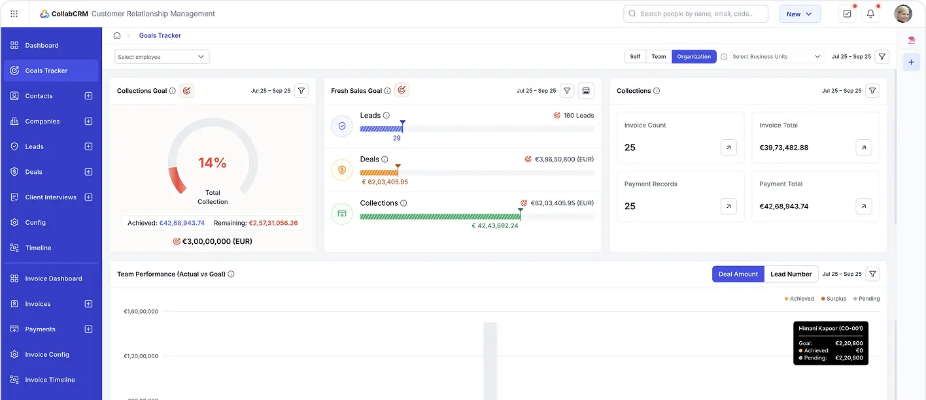Image resolution: width=926 pixels, height=400 pixels.
Task: Go to Dashboard in the sidebar
Action: [x=42, y=46]
